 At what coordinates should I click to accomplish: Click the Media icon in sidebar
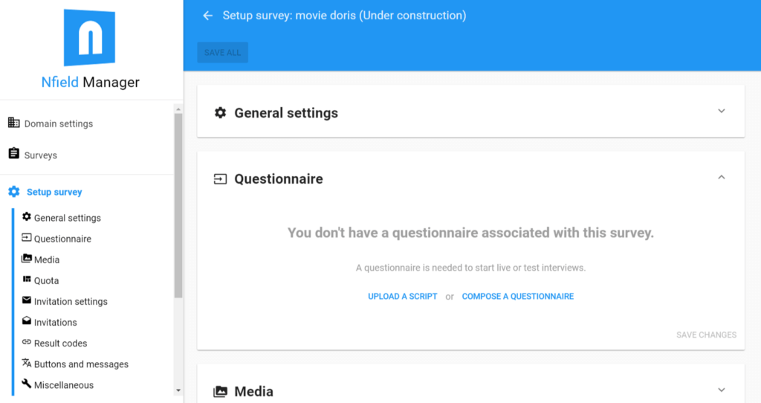click(x=27, y=259)
